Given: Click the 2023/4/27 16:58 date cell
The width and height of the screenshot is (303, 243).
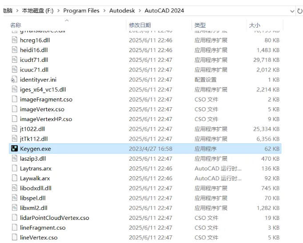Looking at the screenshot, I should [151, 149].
